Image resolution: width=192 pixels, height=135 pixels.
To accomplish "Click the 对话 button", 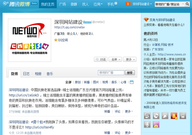I will [101, 59].
